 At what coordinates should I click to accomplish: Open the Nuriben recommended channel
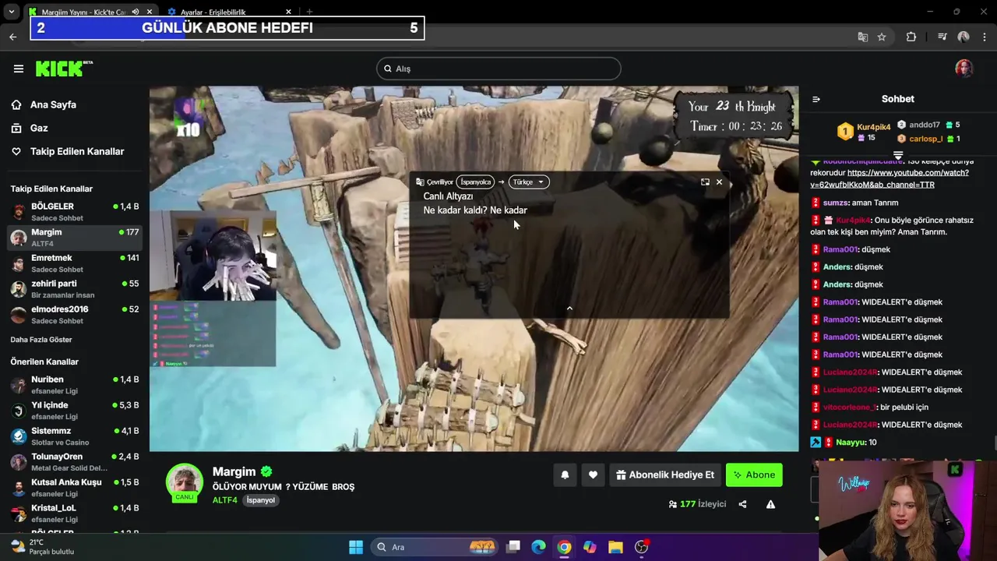(75, 385)
